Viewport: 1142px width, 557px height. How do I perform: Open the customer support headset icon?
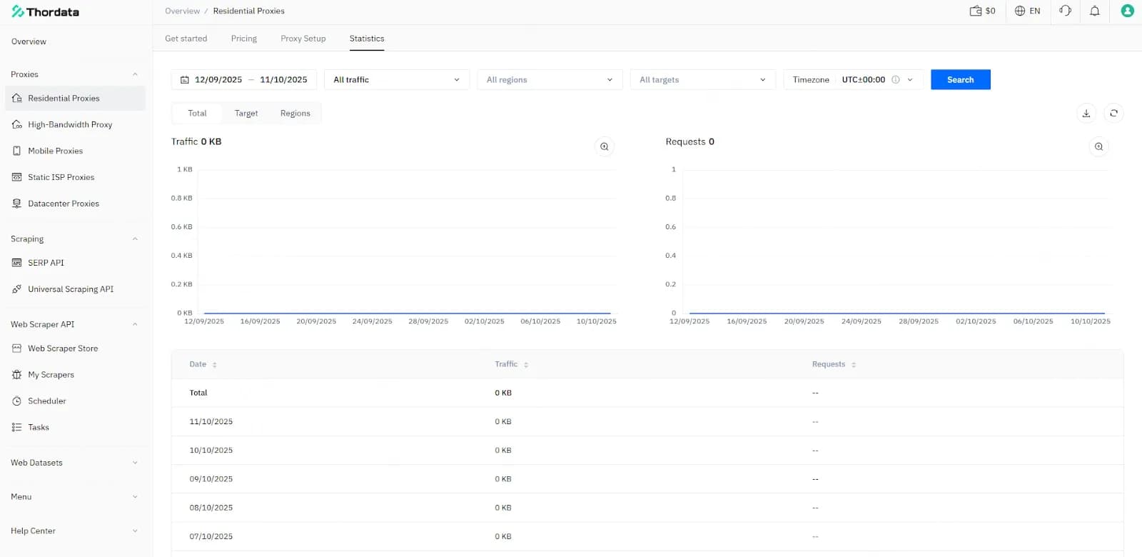tap(1065, 11)
